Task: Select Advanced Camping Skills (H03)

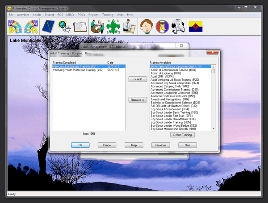Action: 180,86
